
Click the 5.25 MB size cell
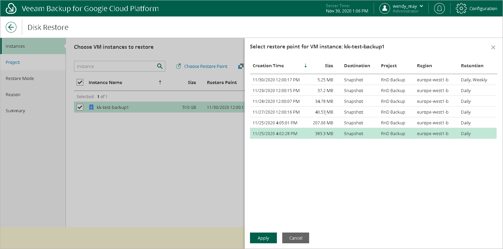[x=325, y=80]
